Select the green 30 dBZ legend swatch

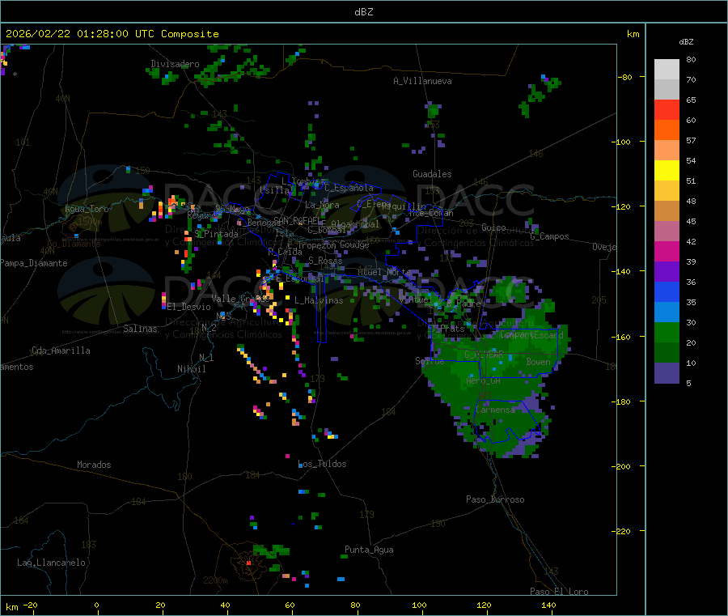667,332
